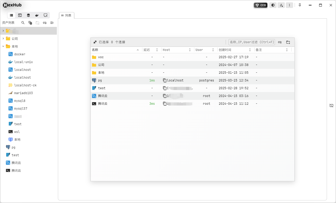Open the user account icon in title bar

[x=281, y=5]
